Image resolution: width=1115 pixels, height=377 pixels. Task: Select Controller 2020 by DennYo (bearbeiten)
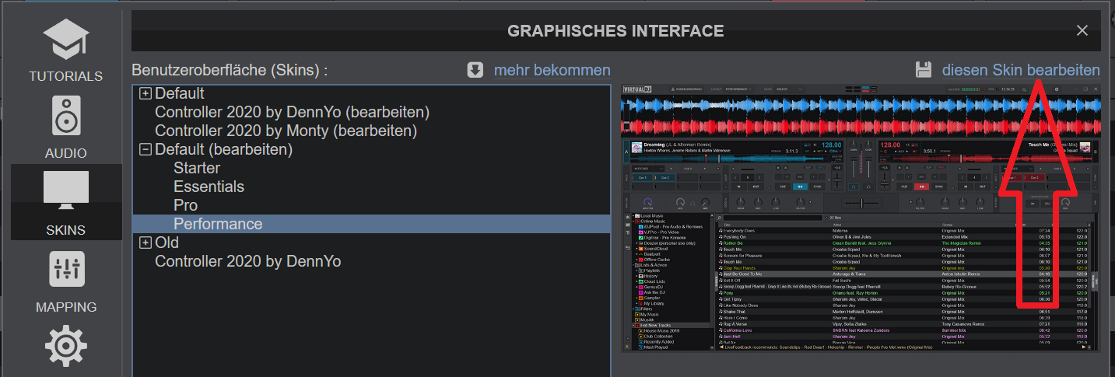292,112
